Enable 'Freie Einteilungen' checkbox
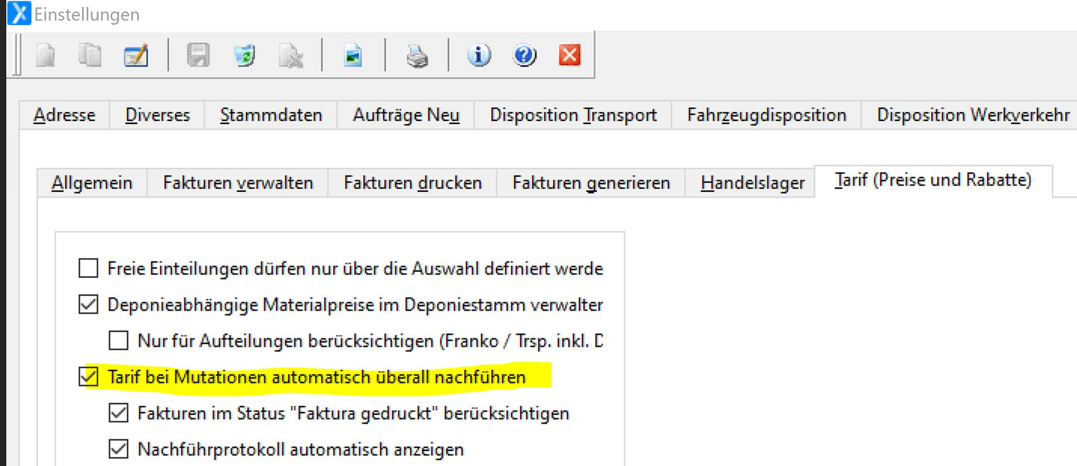Image resolution: width=1077 pixels, height=466 pixels. 88,268
